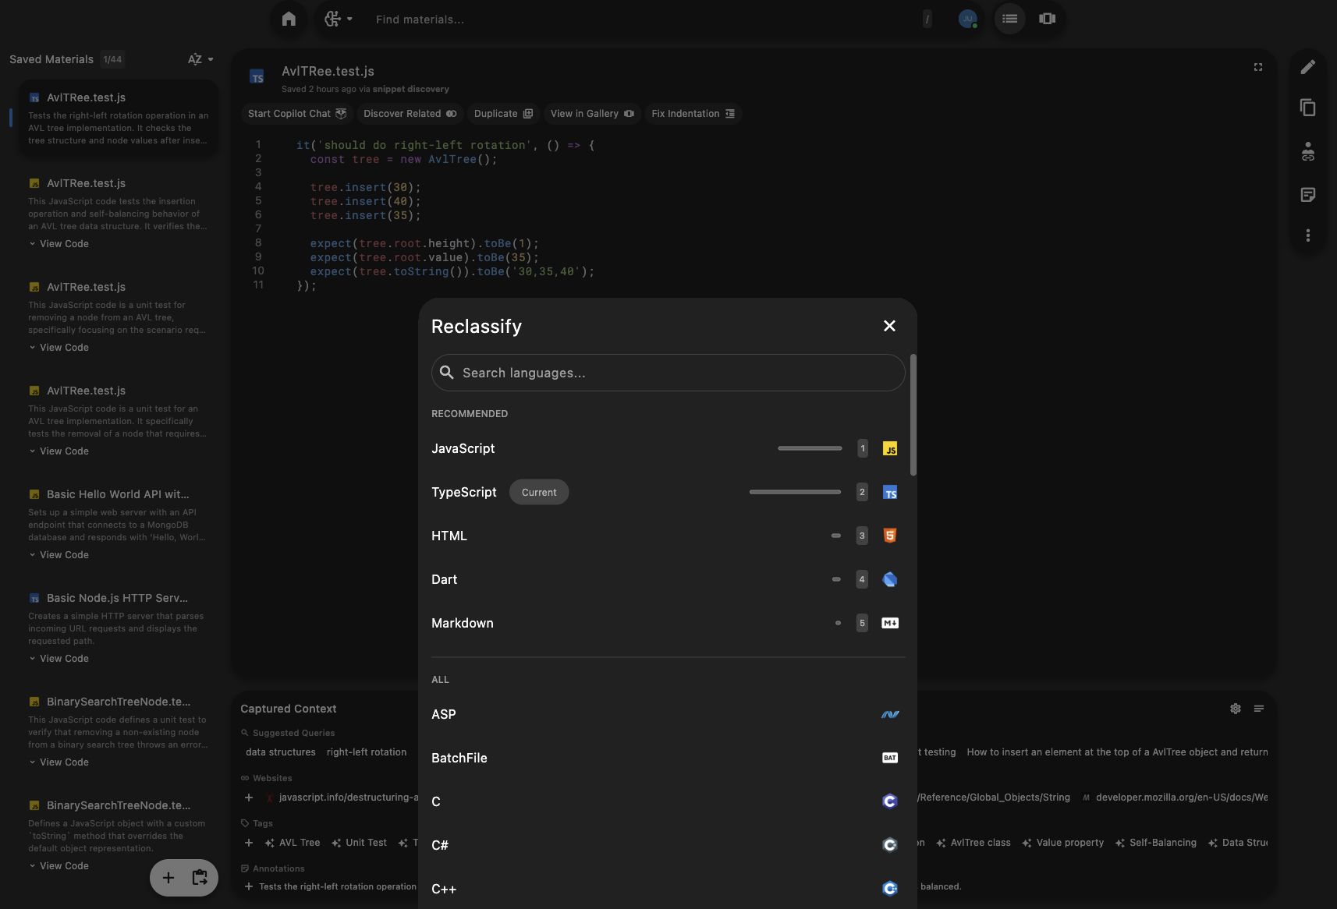Click Start Copilot Chat button

296,114
